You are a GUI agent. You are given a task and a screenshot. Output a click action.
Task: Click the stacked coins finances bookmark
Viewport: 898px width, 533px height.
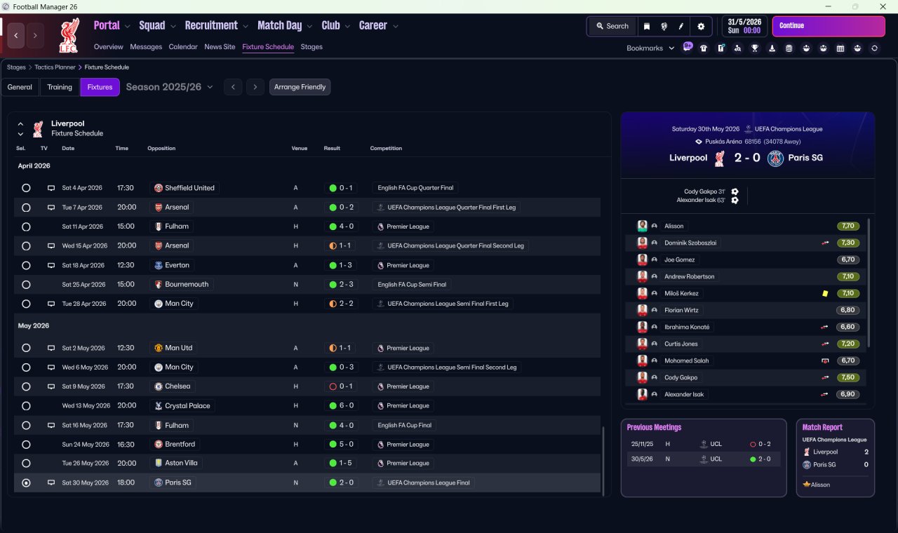pyautogui.click(x=789, y=48)
